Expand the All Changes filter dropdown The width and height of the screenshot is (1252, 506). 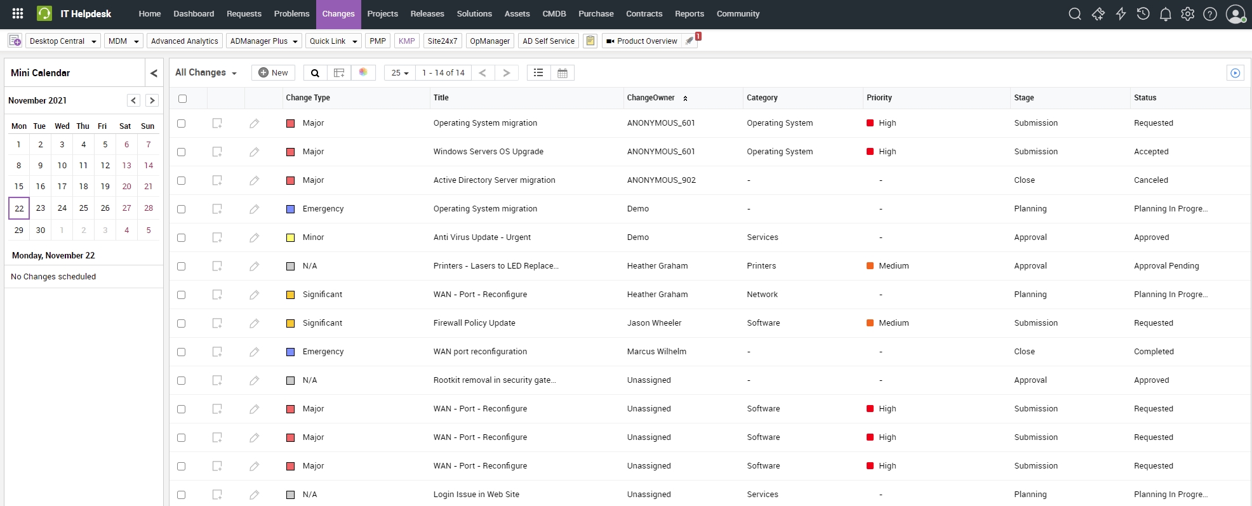pyautogui.click(x=206, y=73)
